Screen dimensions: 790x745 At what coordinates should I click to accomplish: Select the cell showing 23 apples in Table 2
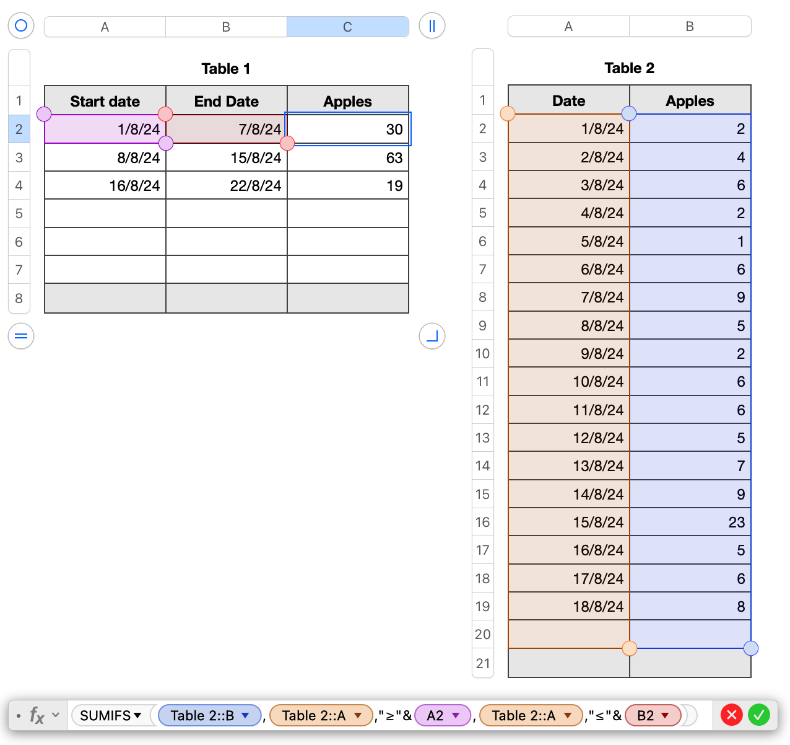(690, 522)
